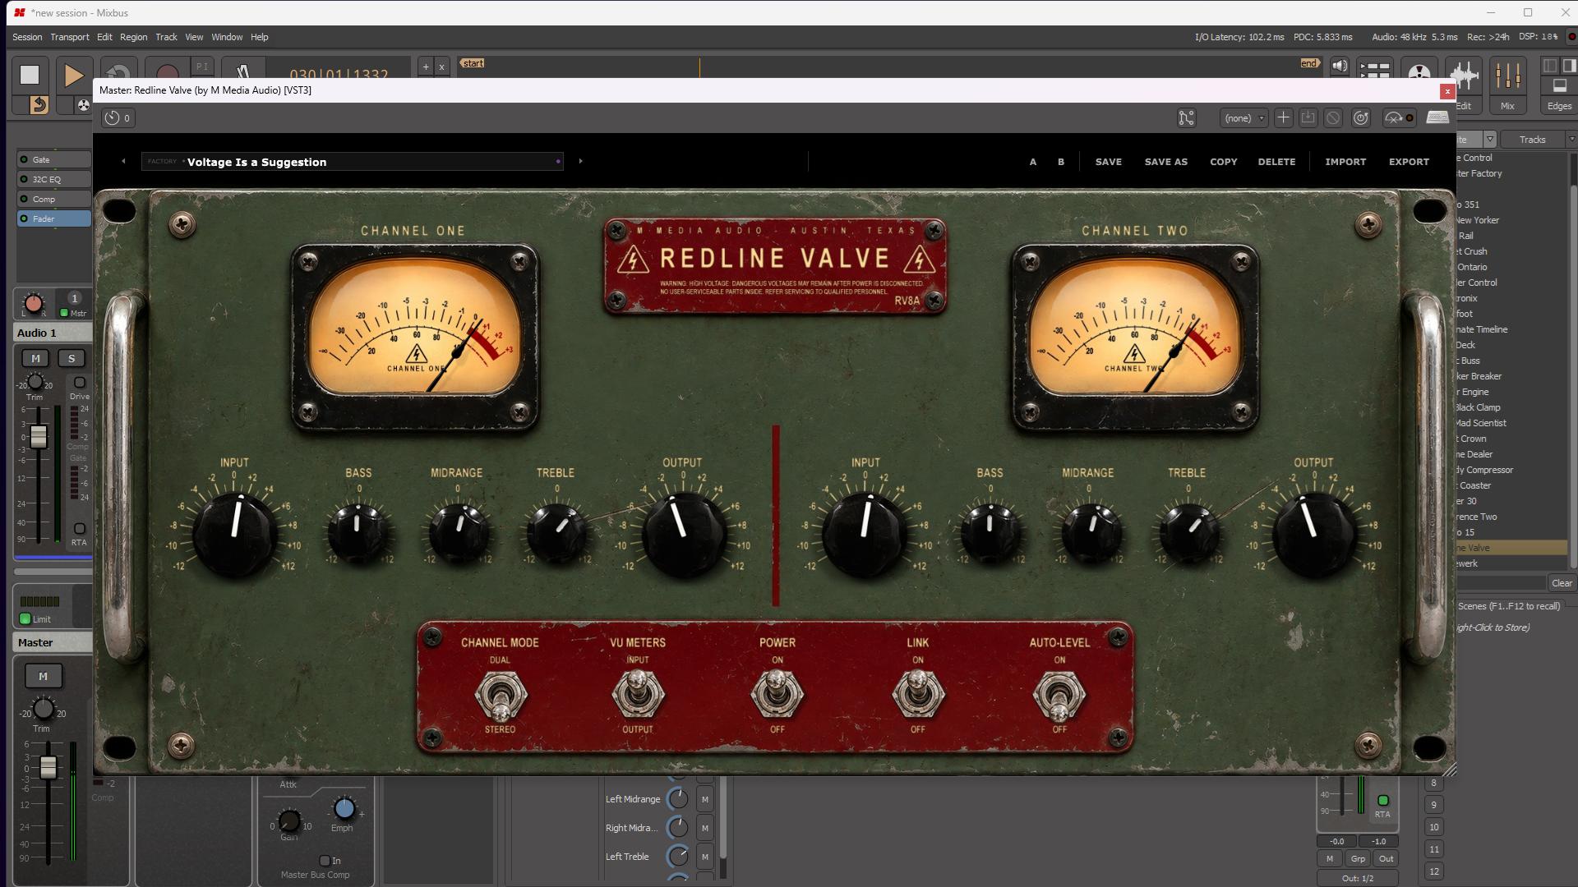The image size is (1578, 887).
Task: Mute the Audio 1 track
Action: pyautogui.click(x=35, y=358)
